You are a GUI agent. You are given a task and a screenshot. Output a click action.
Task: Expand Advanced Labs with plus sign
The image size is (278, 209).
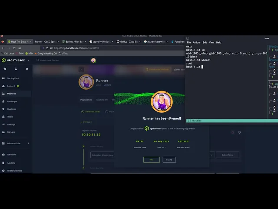pos(28,143)
